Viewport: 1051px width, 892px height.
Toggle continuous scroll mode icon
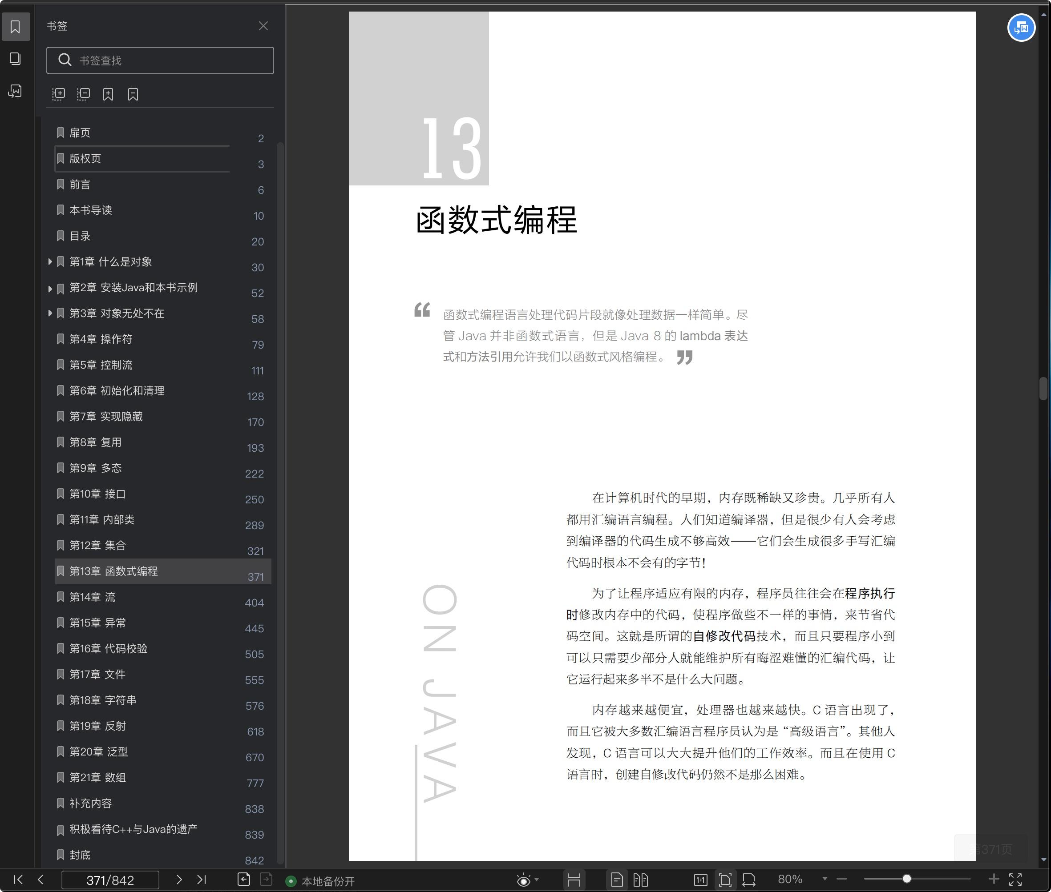[x=574, y=880]
